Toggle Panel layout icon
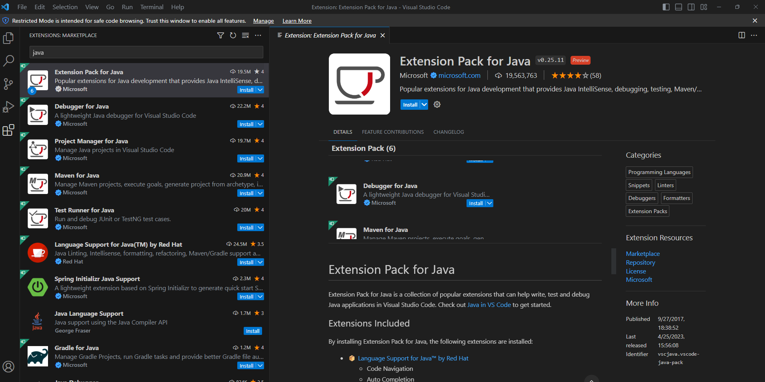 pyautogui.click(x=679, y=7)
